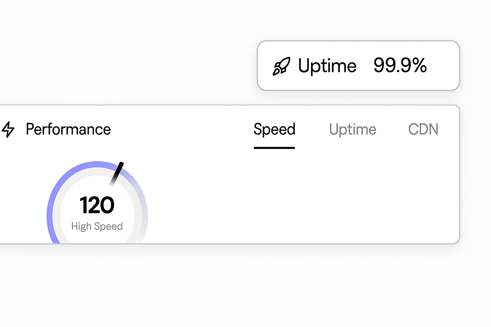The width and height of the screenshot is (491, 327).
Task: Click empty space between Performance title and Speed tab
Action: (x=182, y=129)
